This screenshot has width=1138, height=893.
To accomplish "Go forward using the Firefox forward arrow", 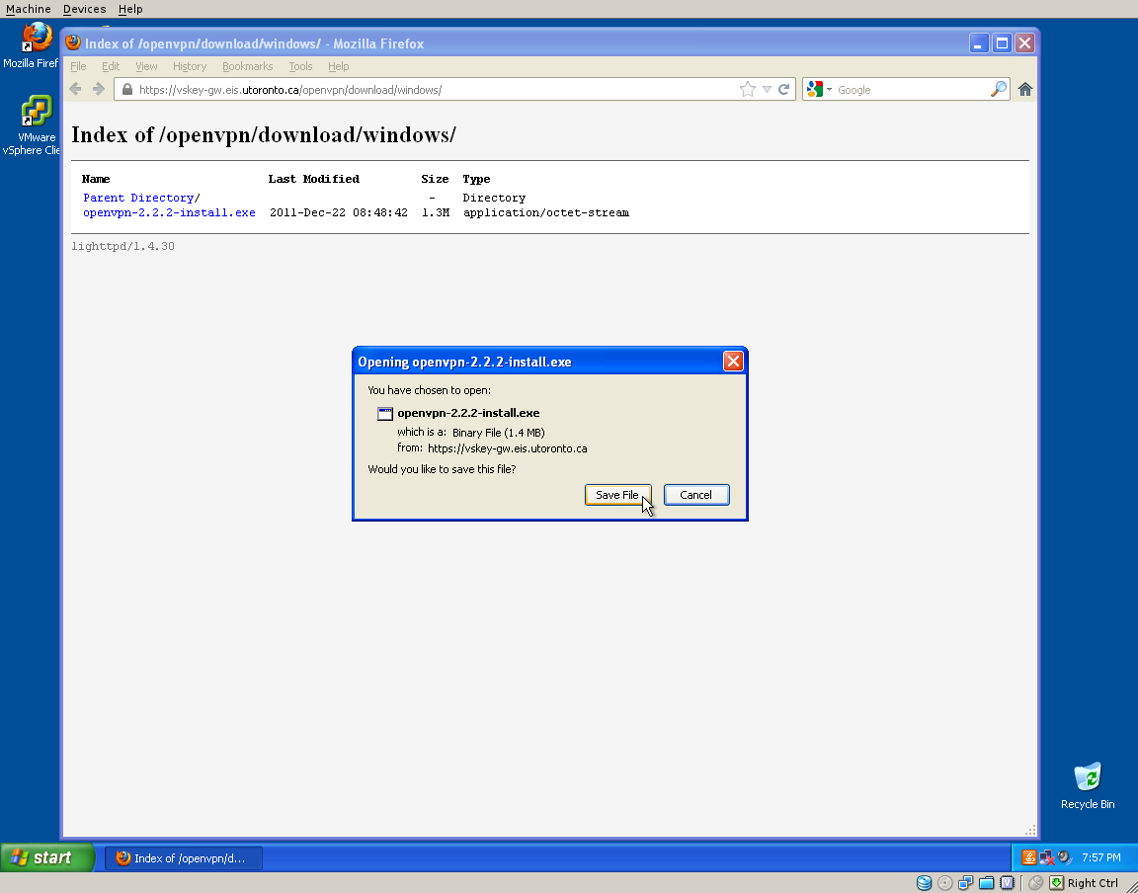I will 99,89.
